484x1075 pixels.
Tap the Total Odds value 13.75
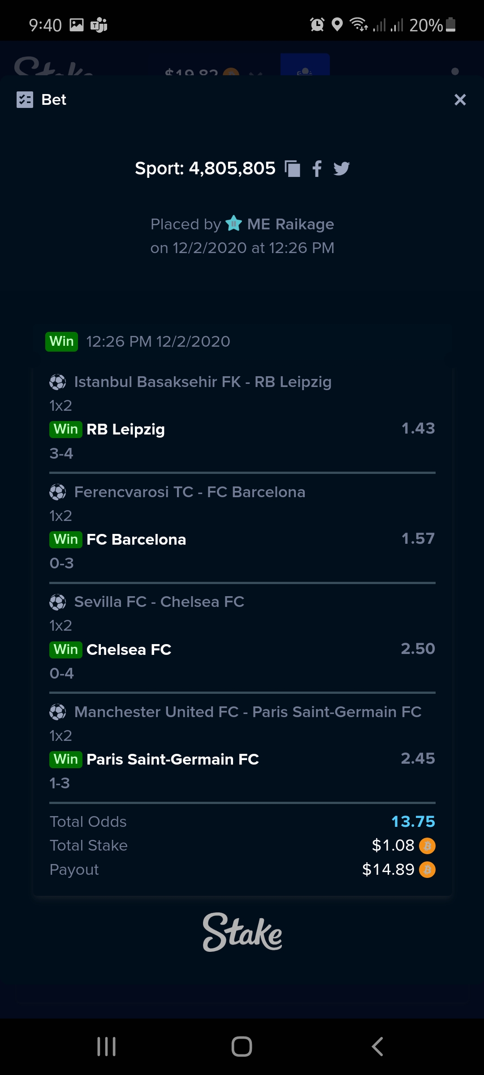coord(413,821)
